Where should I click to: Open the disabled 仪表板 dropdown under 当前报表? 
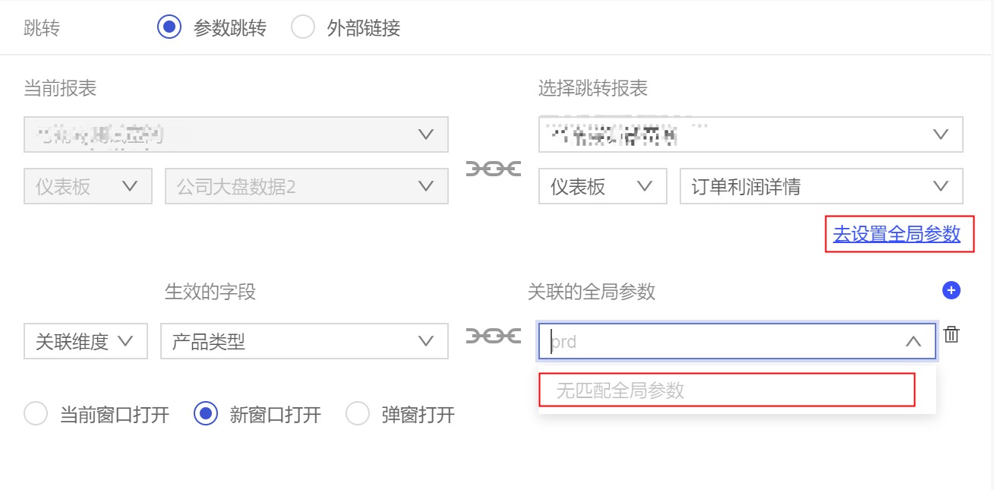[x=87, y=186]
